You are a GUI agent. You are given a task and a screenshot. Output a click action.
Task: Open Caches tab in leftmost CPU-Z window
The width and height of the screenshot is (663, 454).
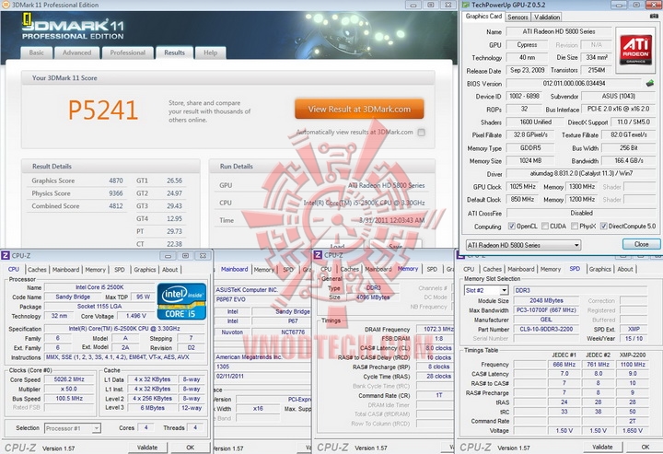[x=37, y=269]
